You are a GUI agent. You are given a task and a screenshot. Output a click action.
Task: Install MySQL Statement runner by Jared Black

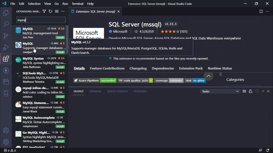click(x=60, y=111)
